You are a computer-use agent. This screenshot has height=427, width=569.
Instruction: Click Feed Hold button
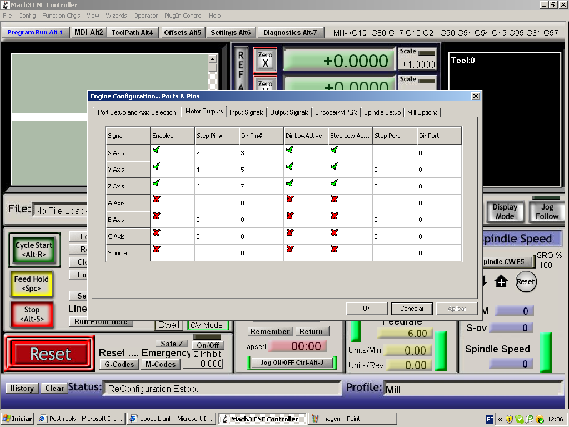click(x=32, y=284)
